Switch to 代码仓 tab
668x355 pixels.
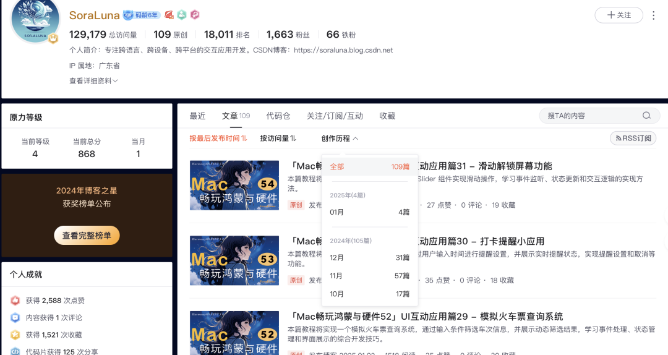(278, 116)
